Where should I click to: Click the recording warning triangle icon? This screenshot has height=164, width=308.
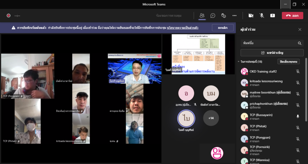(13, 28)
